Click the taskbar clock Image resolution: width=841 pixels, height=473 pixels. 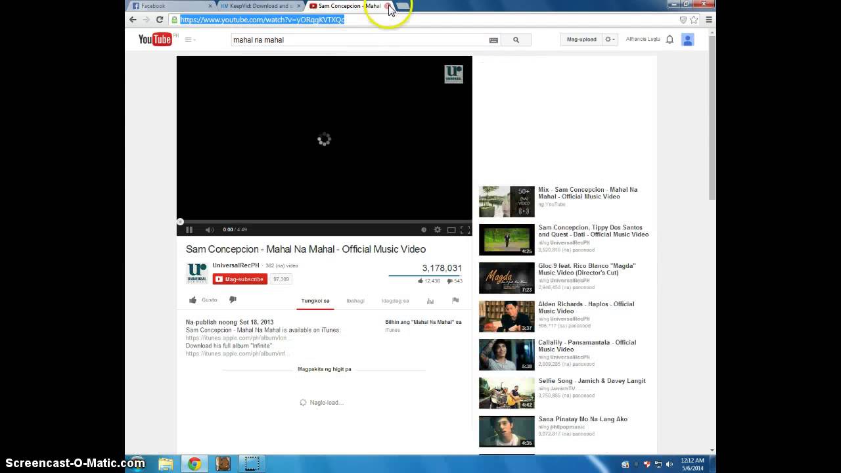tap(693, 464)
